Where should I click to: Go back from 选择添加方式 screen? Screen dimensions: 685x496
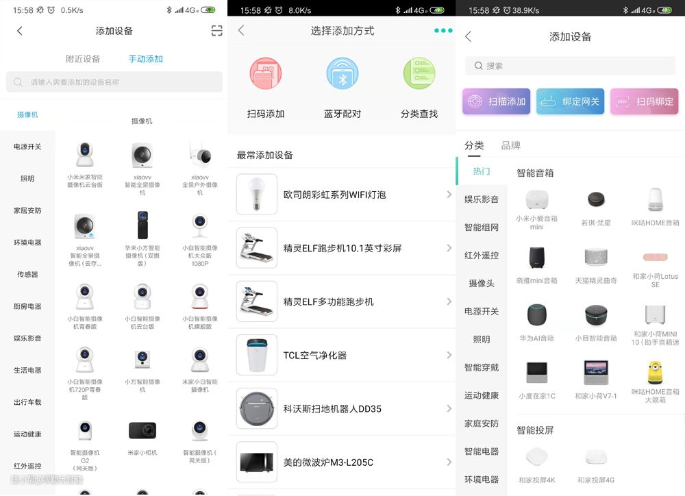tap(241, 31)
